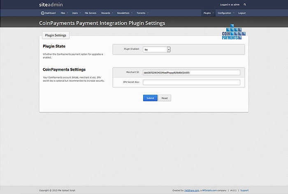The height and width of the screenshot is (194, 288).
Task: Click the Submit button
Action: [x=150, y=98]
